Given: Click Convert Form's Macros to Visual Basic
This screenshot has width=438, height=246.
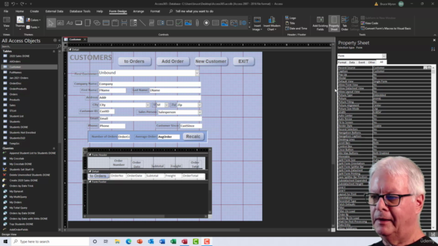Looking at the screenshot, I should (x=386, y=29).
